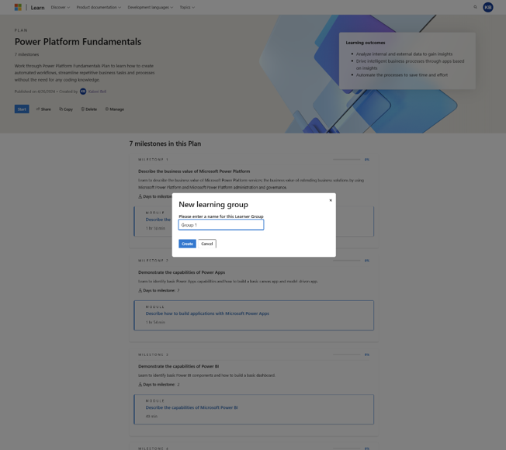506x450 pixels.
Task: Expand the Topics menu
Action: 187,7
